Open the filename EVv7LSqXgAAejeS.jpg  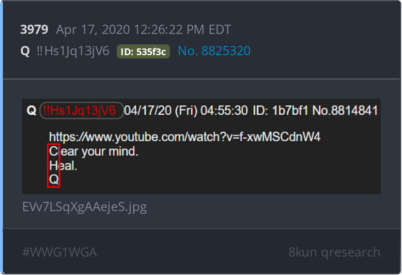point(85,207)
